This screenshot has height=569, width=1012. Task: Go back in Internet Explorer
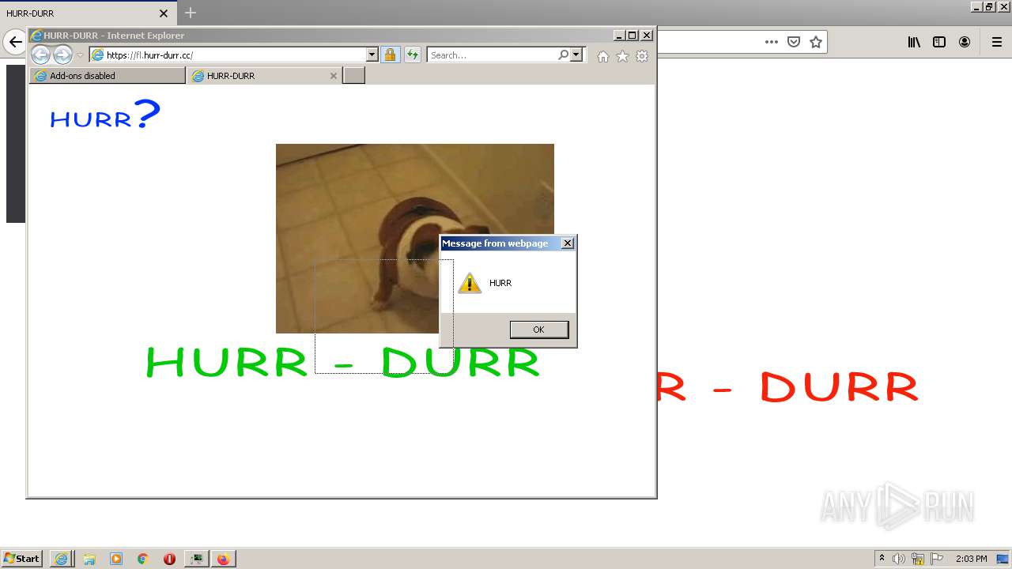coord(40,55)
